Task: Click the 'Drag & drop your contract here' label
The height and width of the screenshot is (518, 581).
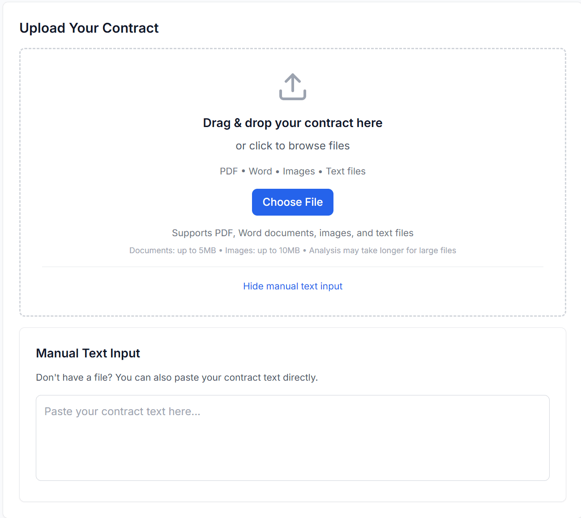Action: tap(292, 123)
